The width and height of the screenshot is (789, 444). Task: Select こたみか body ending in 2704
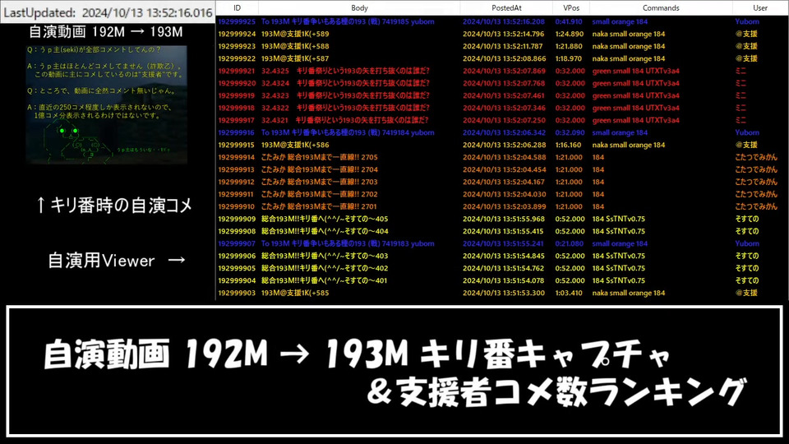(x=319, y=169)
